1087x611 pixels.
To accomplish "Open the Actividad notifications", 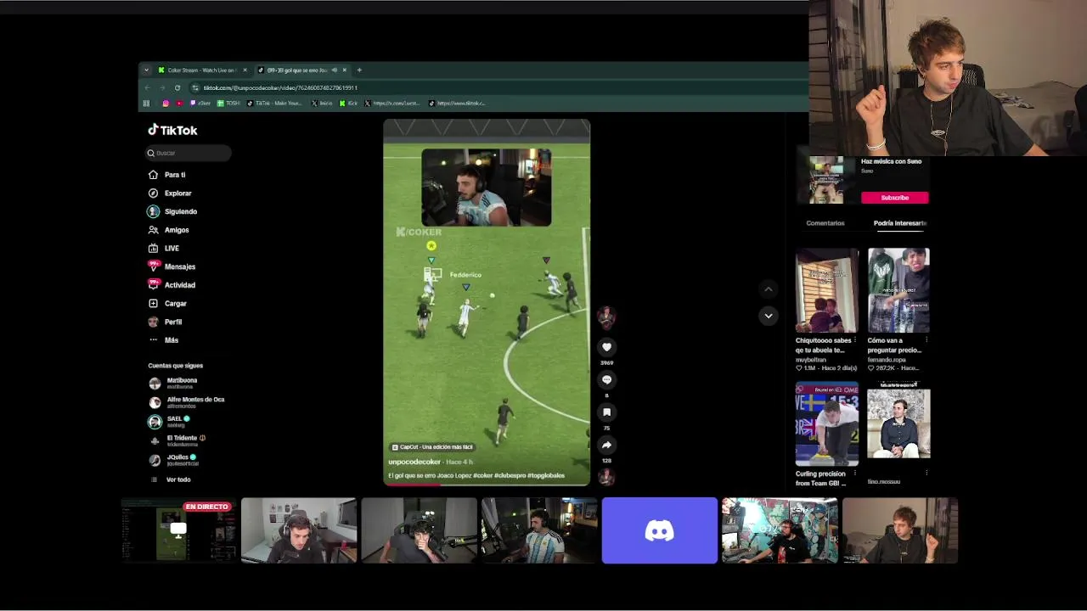I will pyautogui.click(x=172, y=285).
